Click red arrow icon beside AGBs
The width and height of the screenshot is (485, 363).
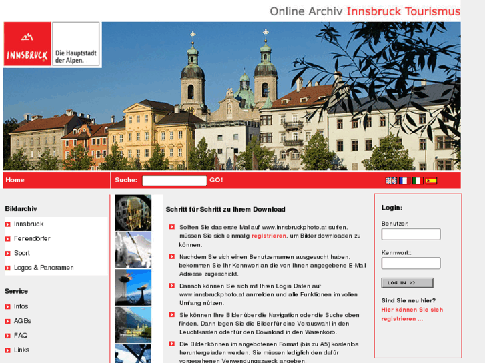8,321
